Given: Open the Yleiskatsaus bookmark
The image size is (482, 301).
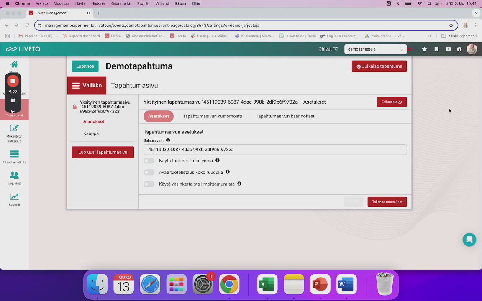Looking at the screenshot, I should pyautogui.click(x=384, y=36).
